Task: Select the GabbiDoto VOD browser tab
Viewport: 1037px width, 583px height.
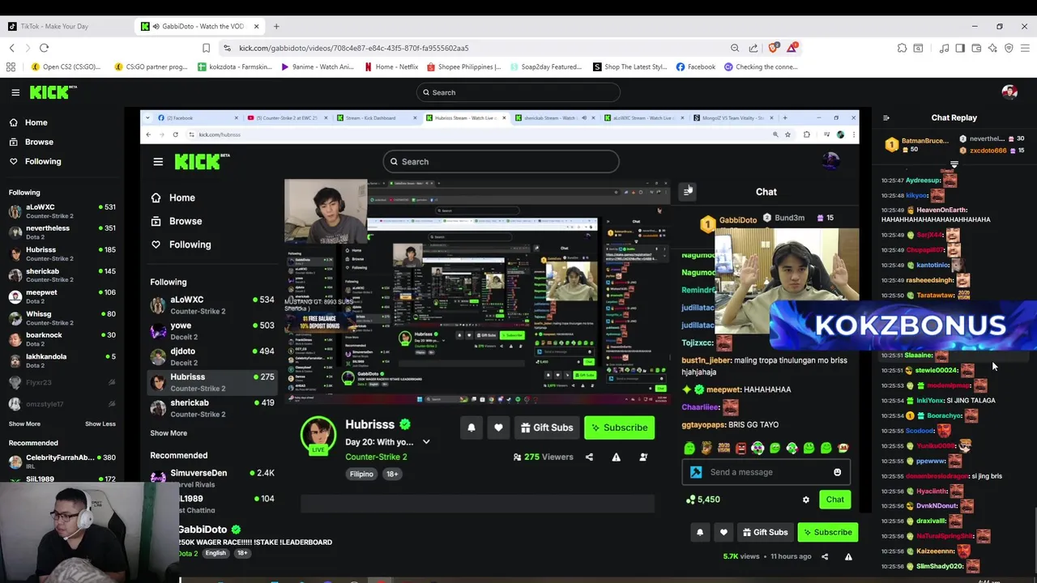Action: coord(201,26)
